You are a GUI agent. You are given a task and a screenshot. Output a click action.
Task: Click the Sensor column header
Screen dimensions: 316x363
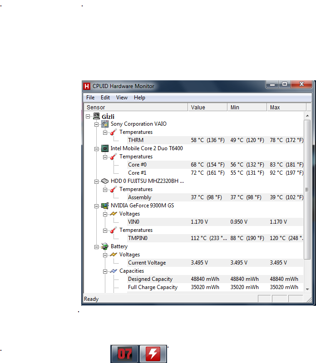[136, 108]
